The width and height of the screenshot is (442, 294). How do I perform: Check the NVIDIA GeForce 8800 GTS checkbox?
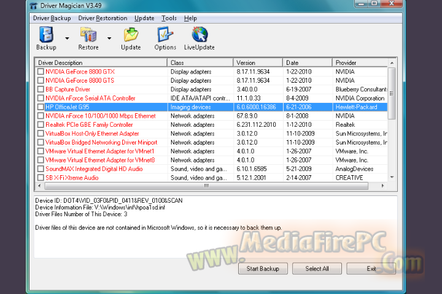tap(41, 80)
